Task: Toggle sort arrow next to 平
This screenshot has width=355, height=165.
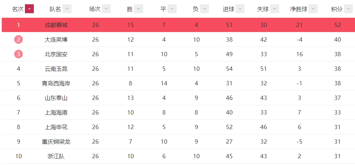Action: 172,9
